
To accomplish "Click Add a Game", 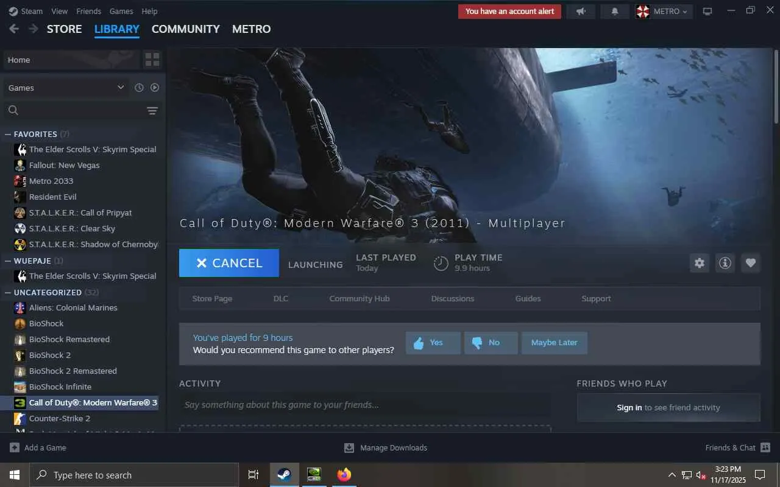I will coord(38,448).
